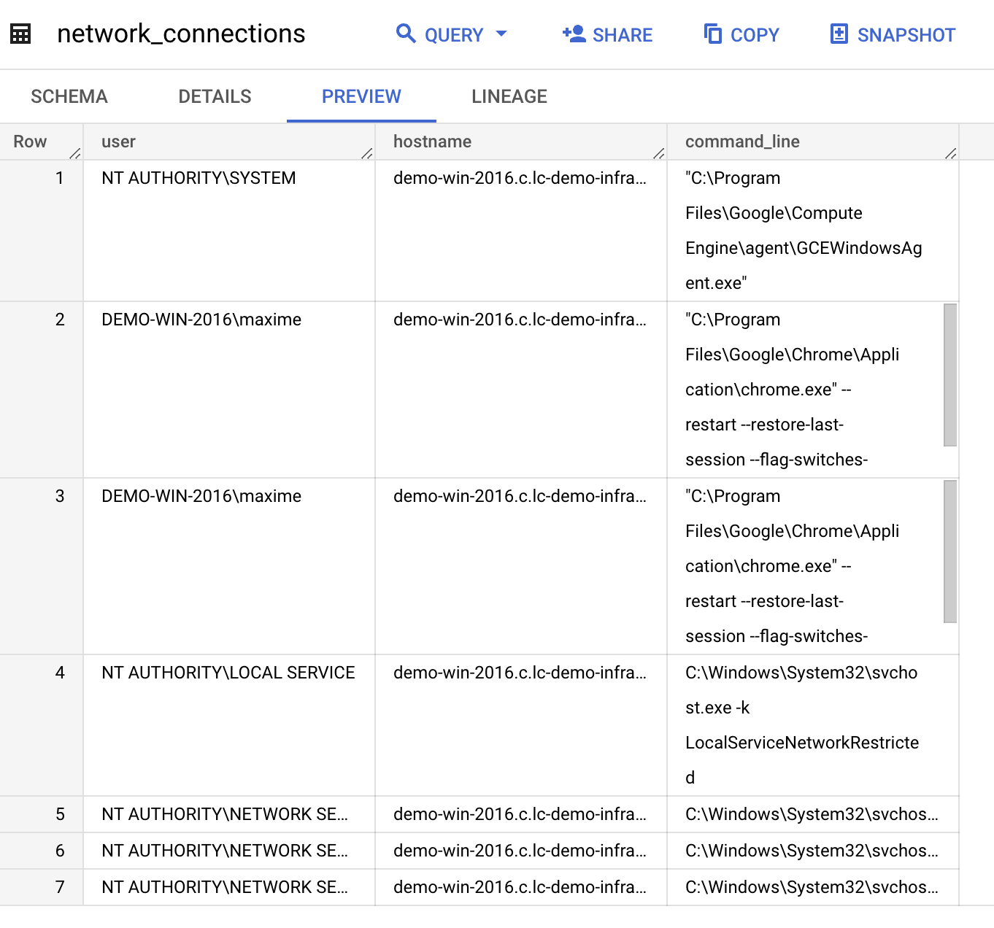Screen dimensions: 994x928
Task: Expand the QUERY dropdown arrow
Action: pyautogui.click(x=501, y=34)
